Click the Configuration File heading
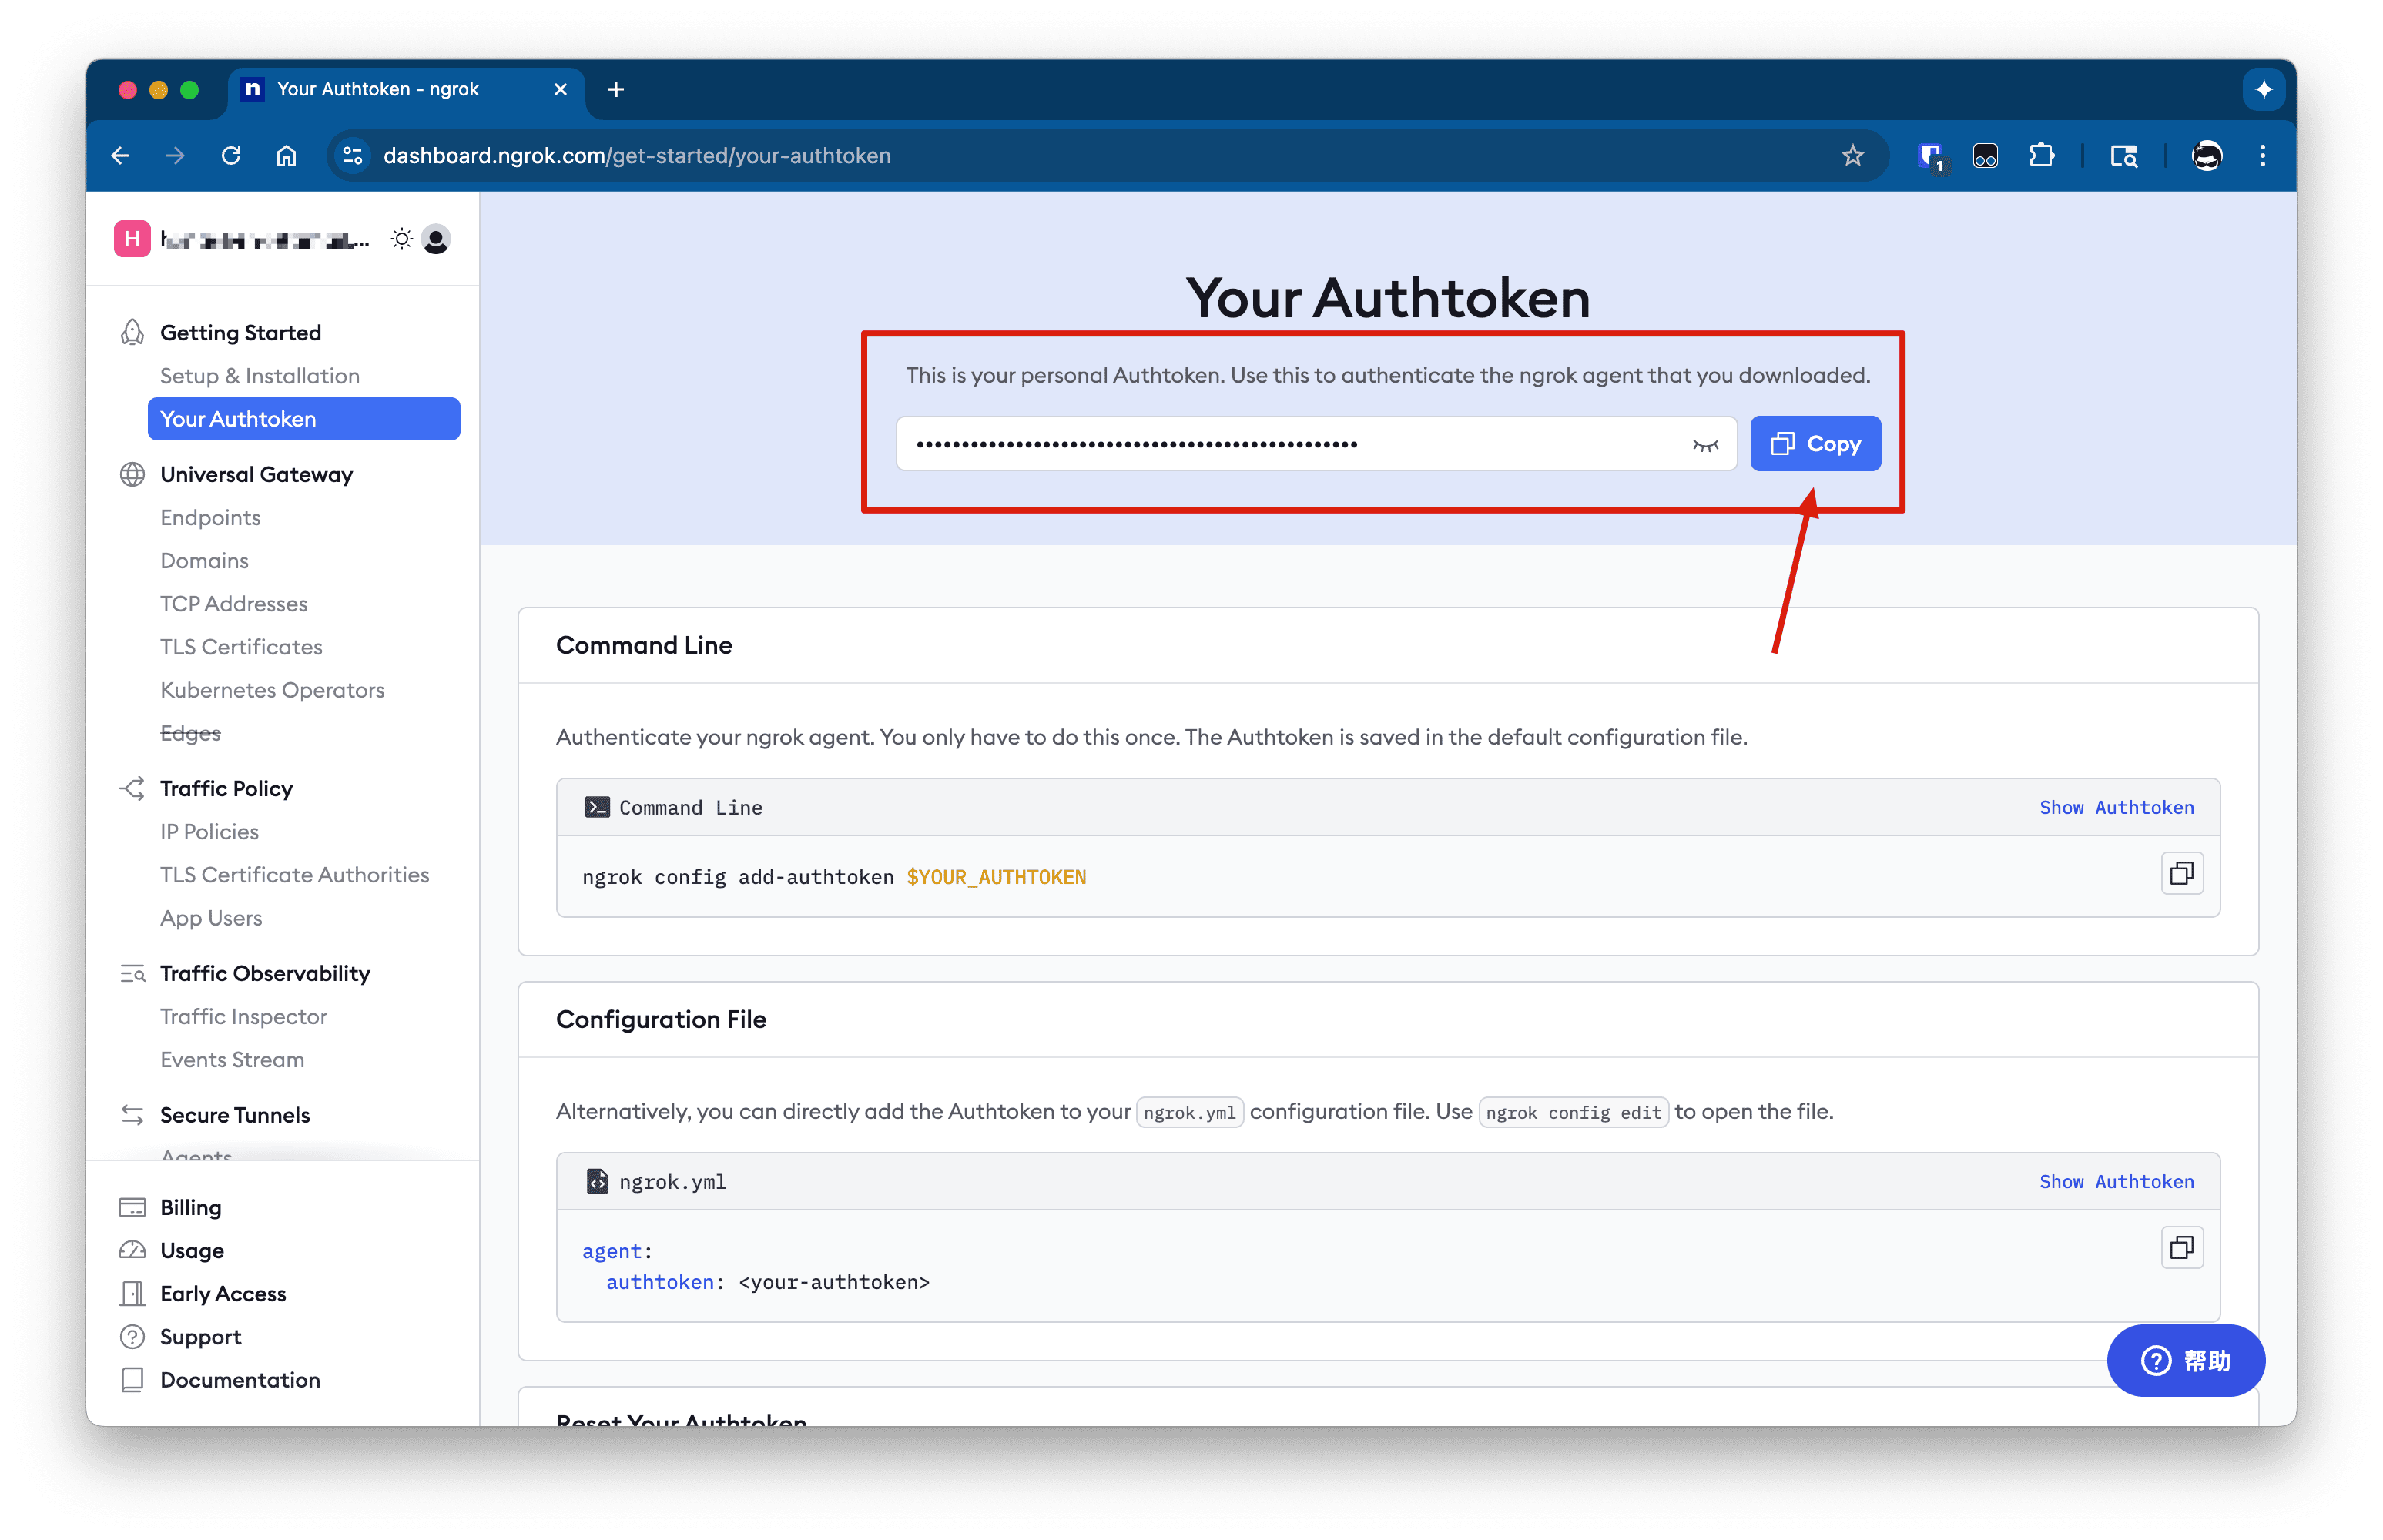Screen dimensions: 2383x1540 [661, 1020]
